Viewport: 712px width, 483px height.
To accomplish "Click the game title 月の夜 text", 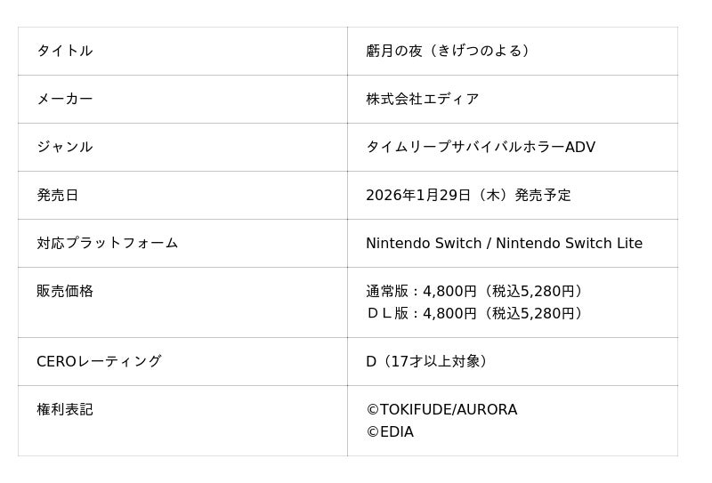I will pos(392,51).
